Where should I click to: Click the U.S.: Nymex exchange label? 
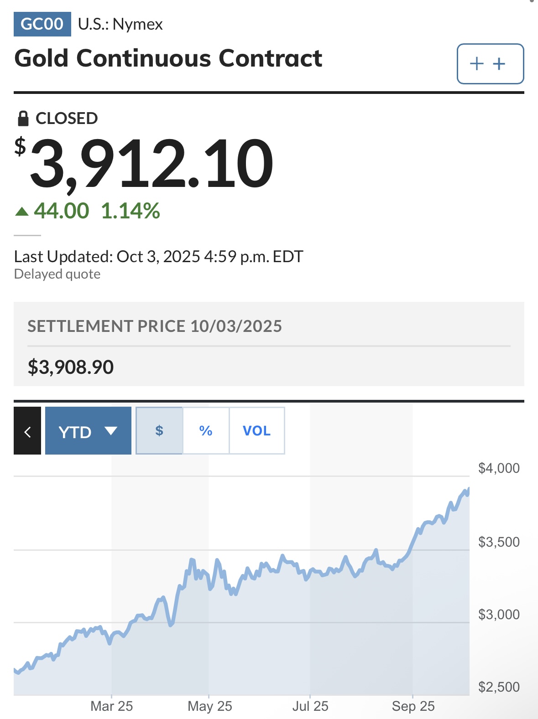[120, 24]
